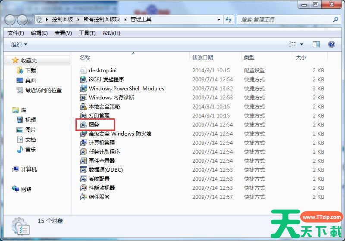Screen dimensions: 345x241
Task: Select Windows PowerShell Modules icon
Action: coord(83,89)
